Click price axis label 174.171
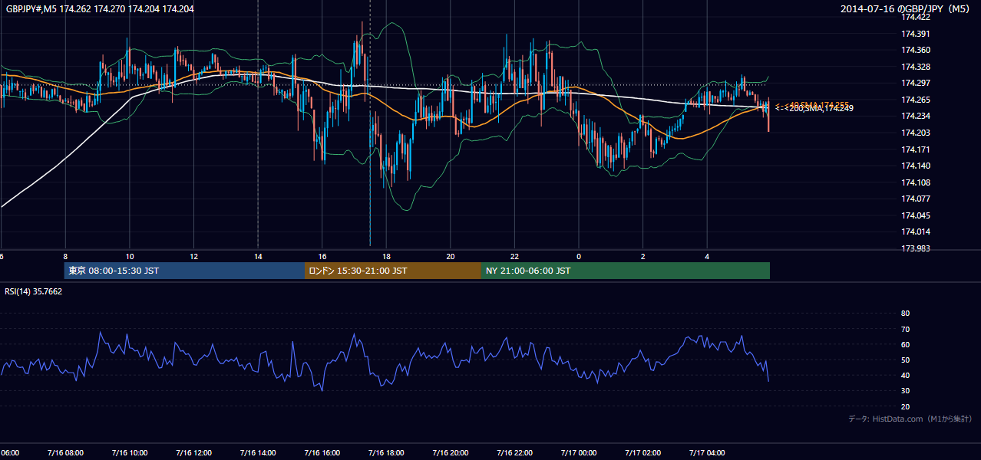 click(917, 149)
